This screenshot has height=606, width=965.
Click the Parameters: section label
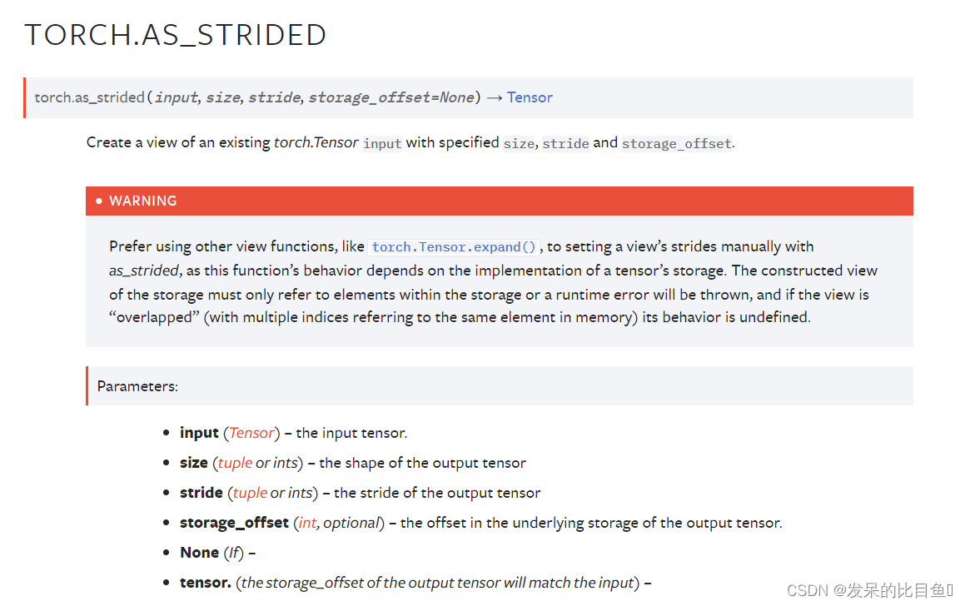(137, 386)
